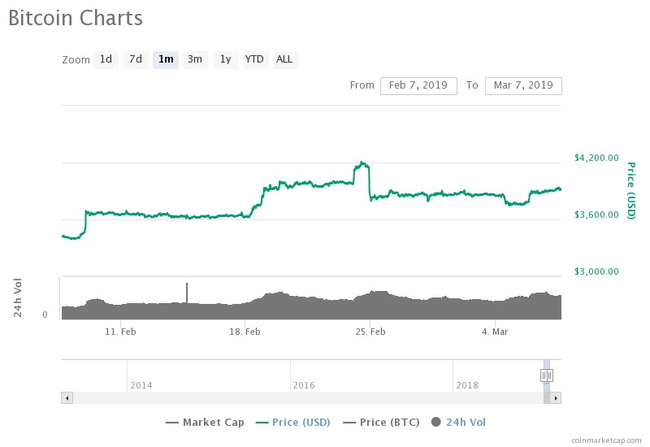Show year-to-date with YTD button

254,59
